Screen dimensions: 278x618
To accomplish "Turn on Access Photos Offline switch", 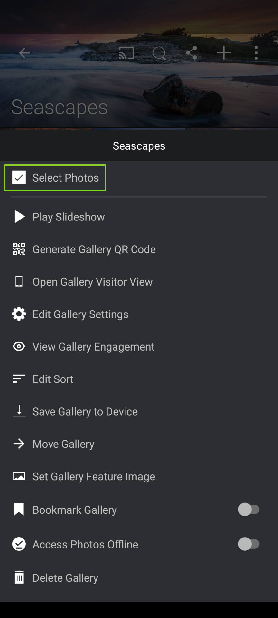I will (248, 544).
